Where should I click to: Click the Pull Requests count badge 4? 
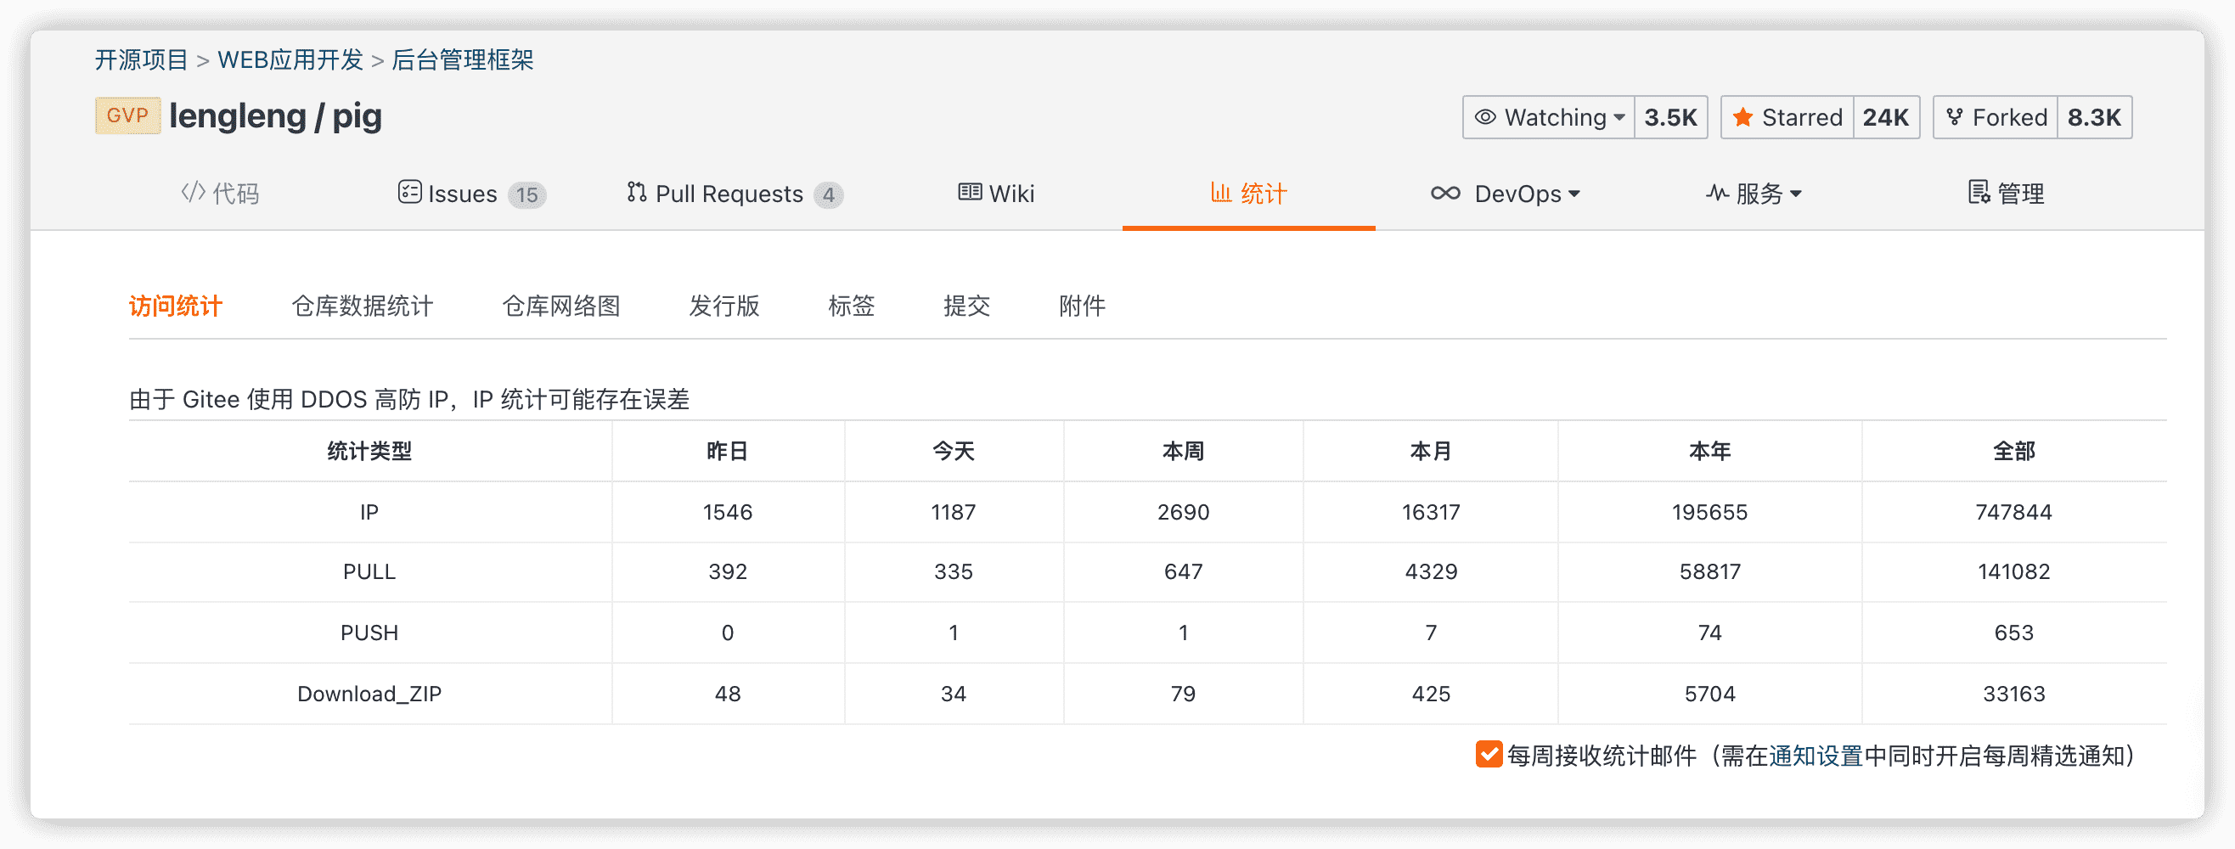point(829,194)
